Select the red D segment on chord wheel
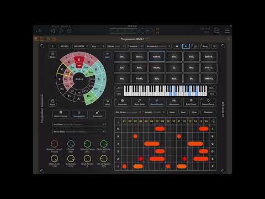 click(x=79, y=60)
